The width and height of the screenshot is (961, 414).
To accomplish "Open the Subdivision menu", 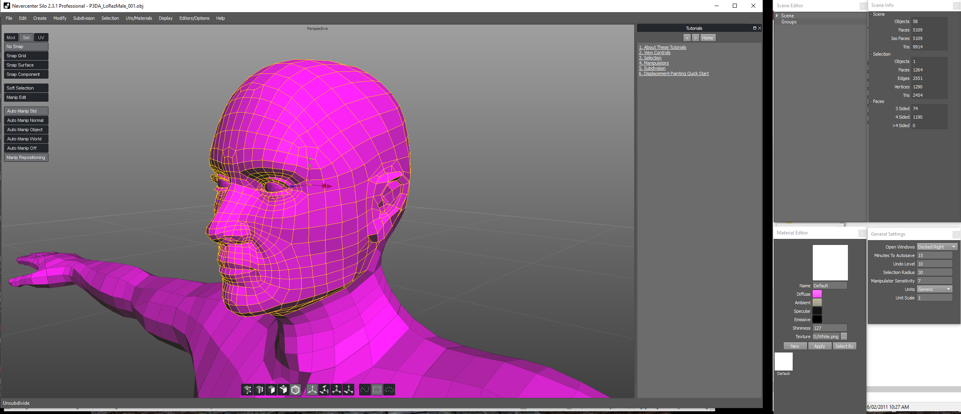I will 84,18.
